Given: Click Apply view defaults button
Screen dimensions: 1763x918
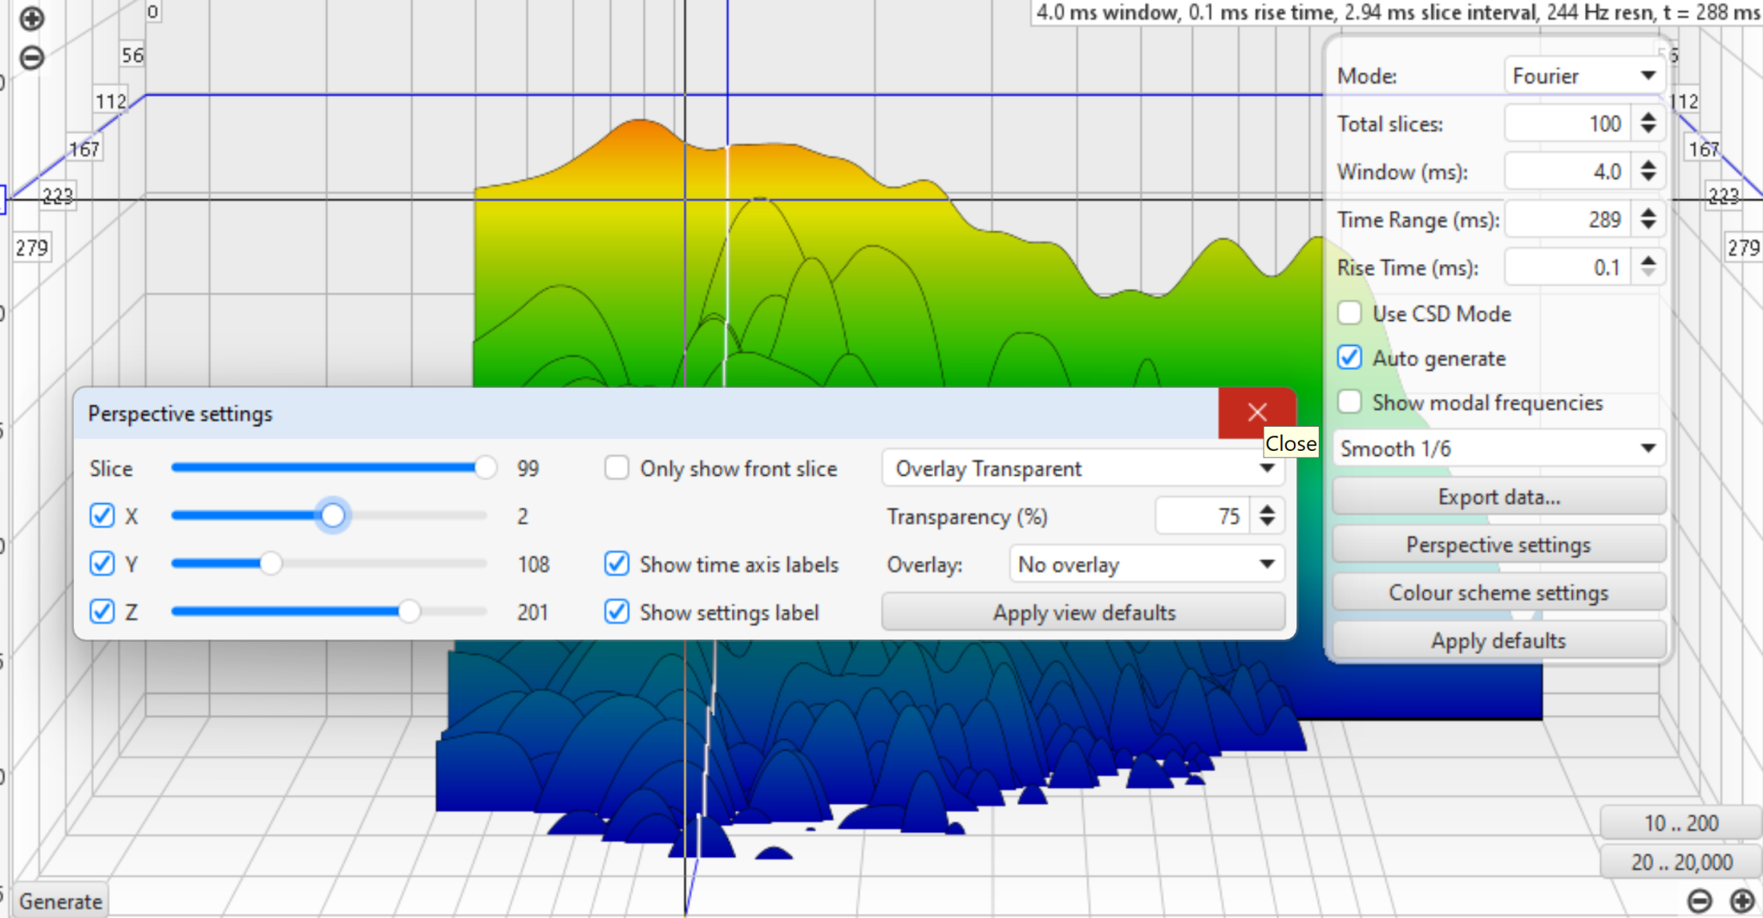Looking at the screenshot, I should point(1084,613).
